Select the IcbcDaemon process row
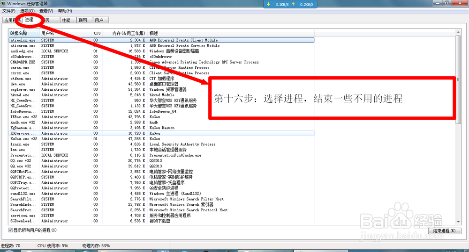469x252 pixels. pyautogui.click(x=161, y=111)
